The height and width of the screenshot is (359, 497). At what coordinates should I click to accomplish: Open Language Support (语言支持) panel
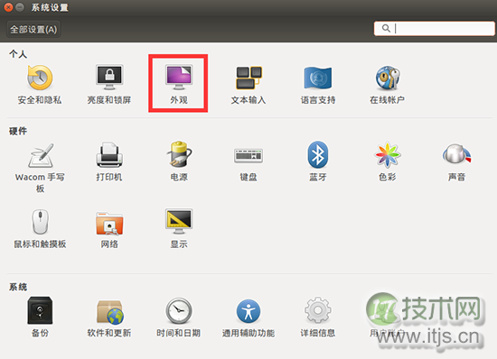(x=317, y=84)
